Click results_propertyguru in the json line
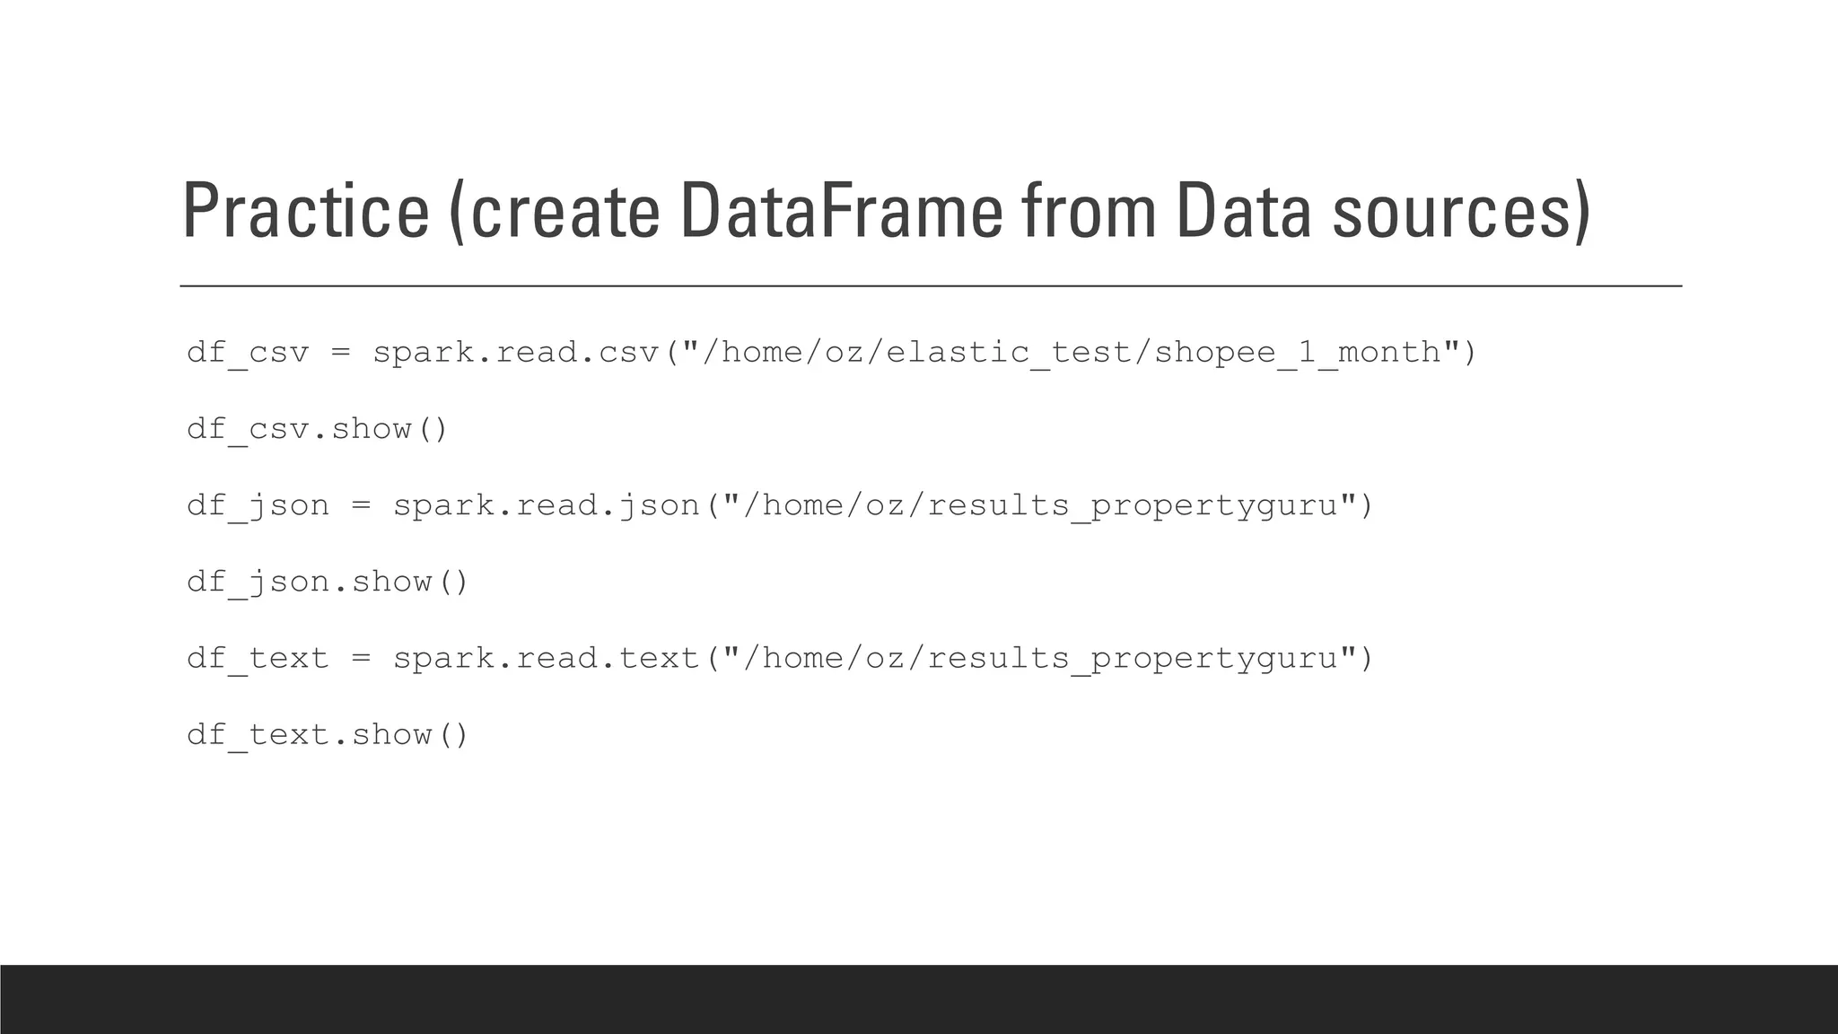Screen dimensions: 1838x1034 1133,506
